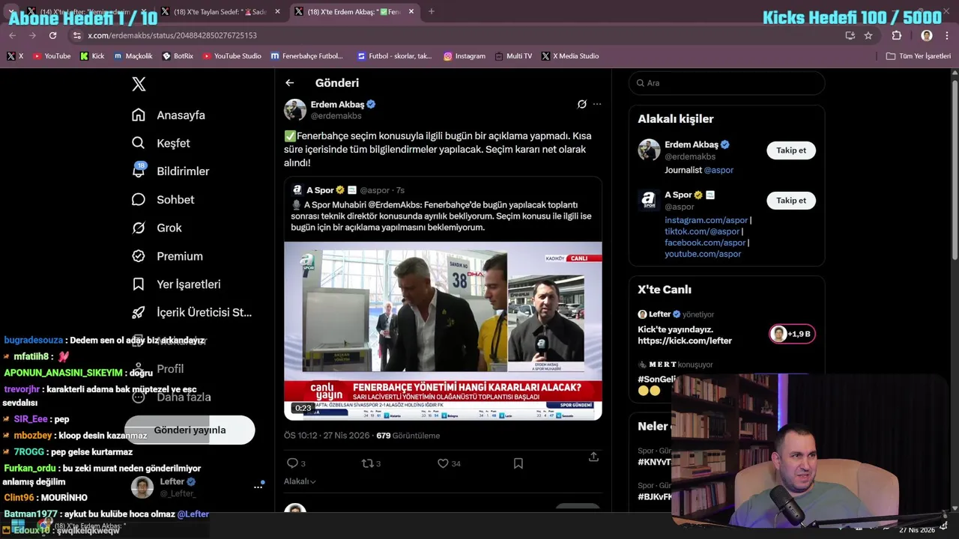Click the site info icon in address bar
This screenshot has width=959, height=539.
[x=76, y=35]
